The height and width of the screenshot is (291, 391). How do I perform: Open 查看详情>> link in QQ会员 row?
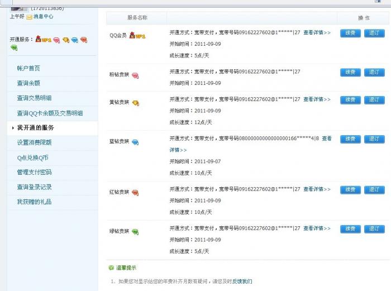[317, 32]
